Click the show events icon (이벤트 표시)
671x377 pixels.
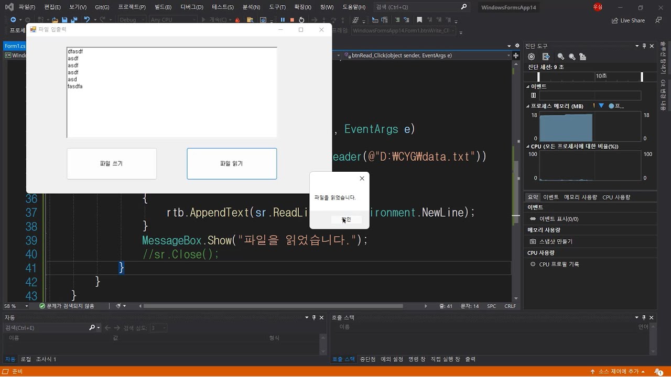click(x=533, y=219)
